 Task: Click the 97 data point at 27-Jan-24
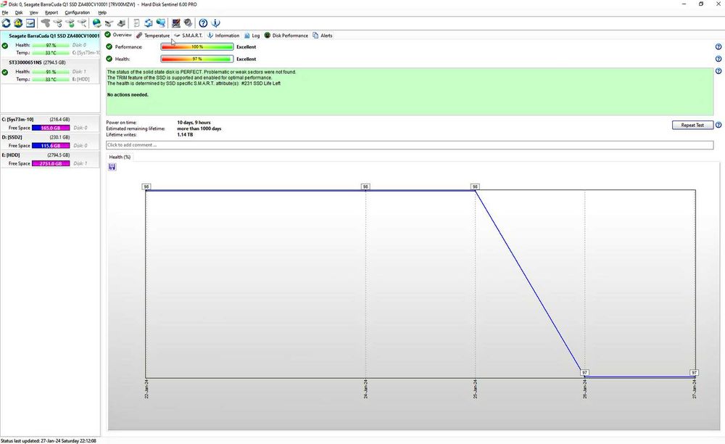tap(694, 372)
